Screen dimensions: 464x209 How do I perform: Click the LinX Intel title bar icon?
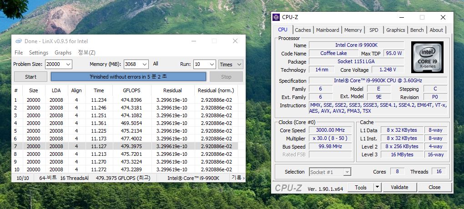[18, 41]
